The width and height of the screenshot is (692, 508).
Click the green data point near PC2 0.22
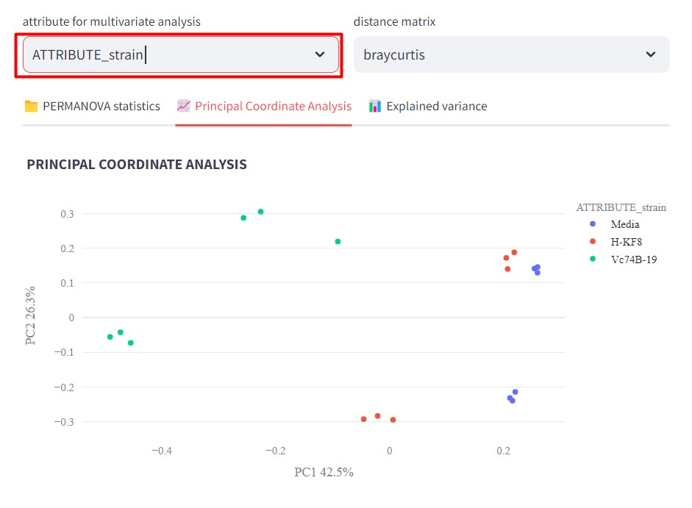tap(338, 241)
